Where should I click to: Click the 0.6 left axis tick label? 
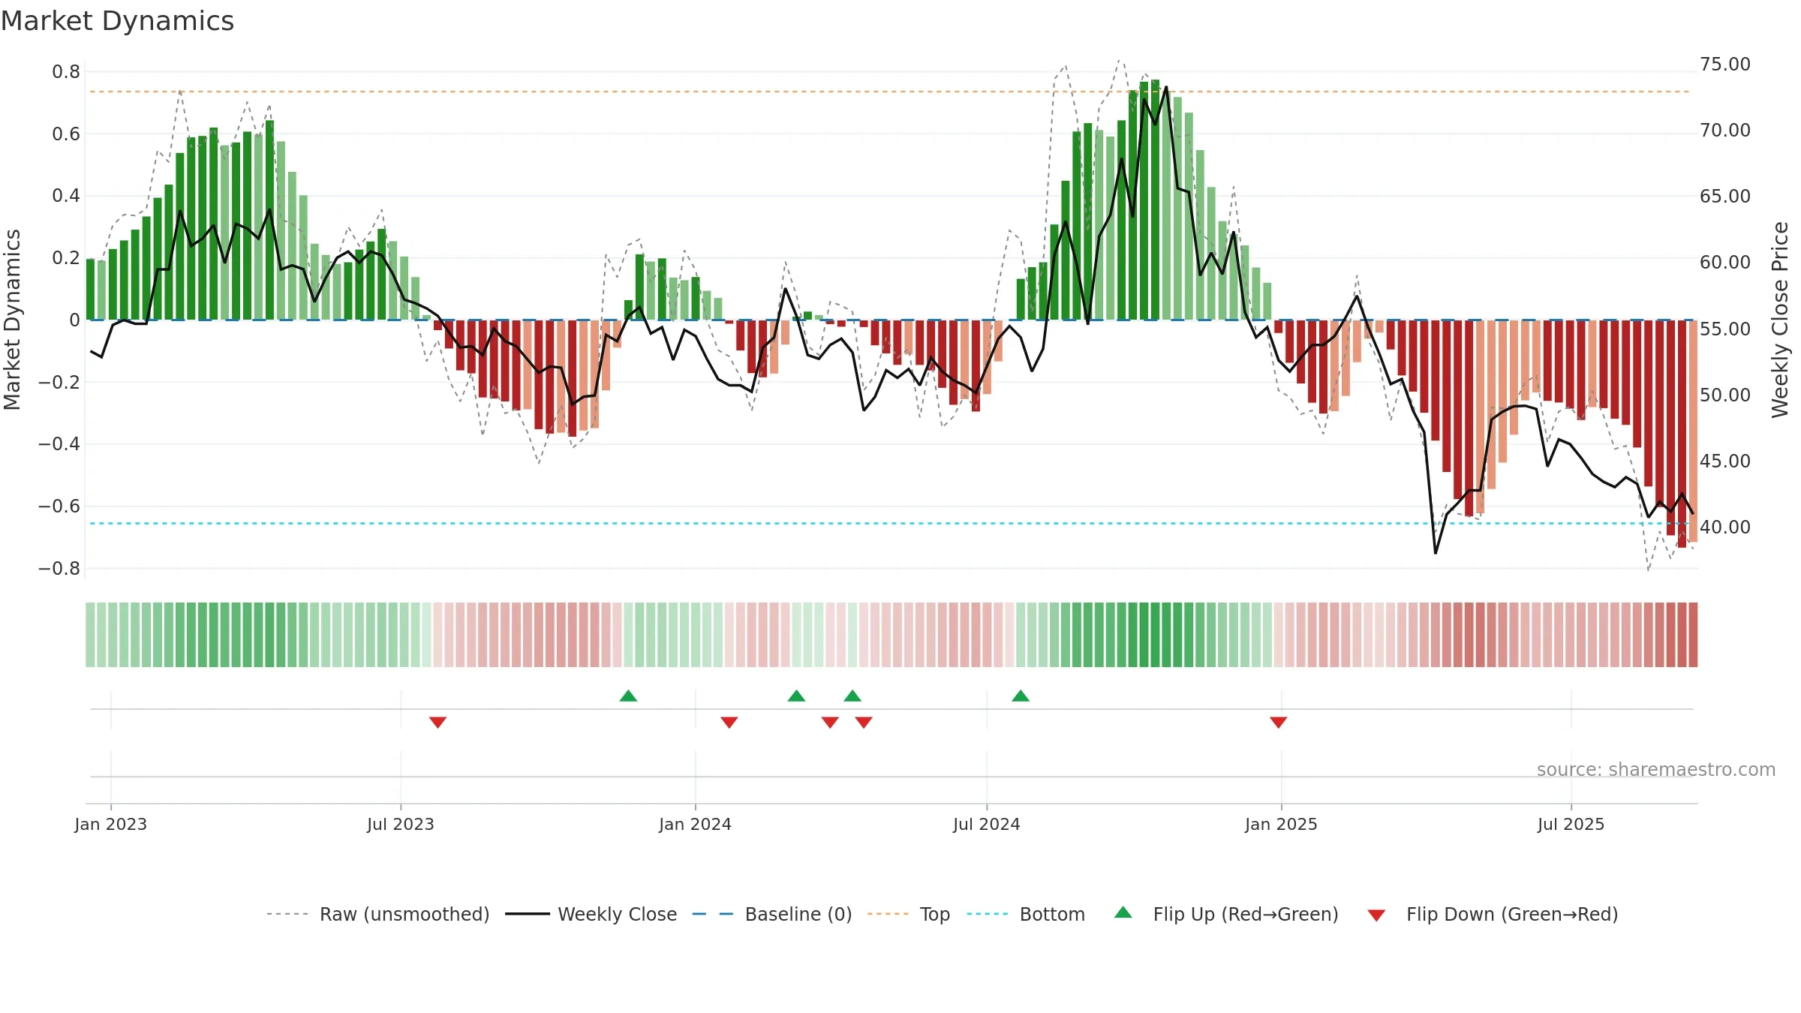pos(66,134)
